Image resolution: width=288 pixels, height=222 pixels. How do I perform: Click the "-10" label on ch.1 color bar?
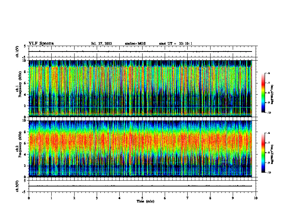click(269, 113)
